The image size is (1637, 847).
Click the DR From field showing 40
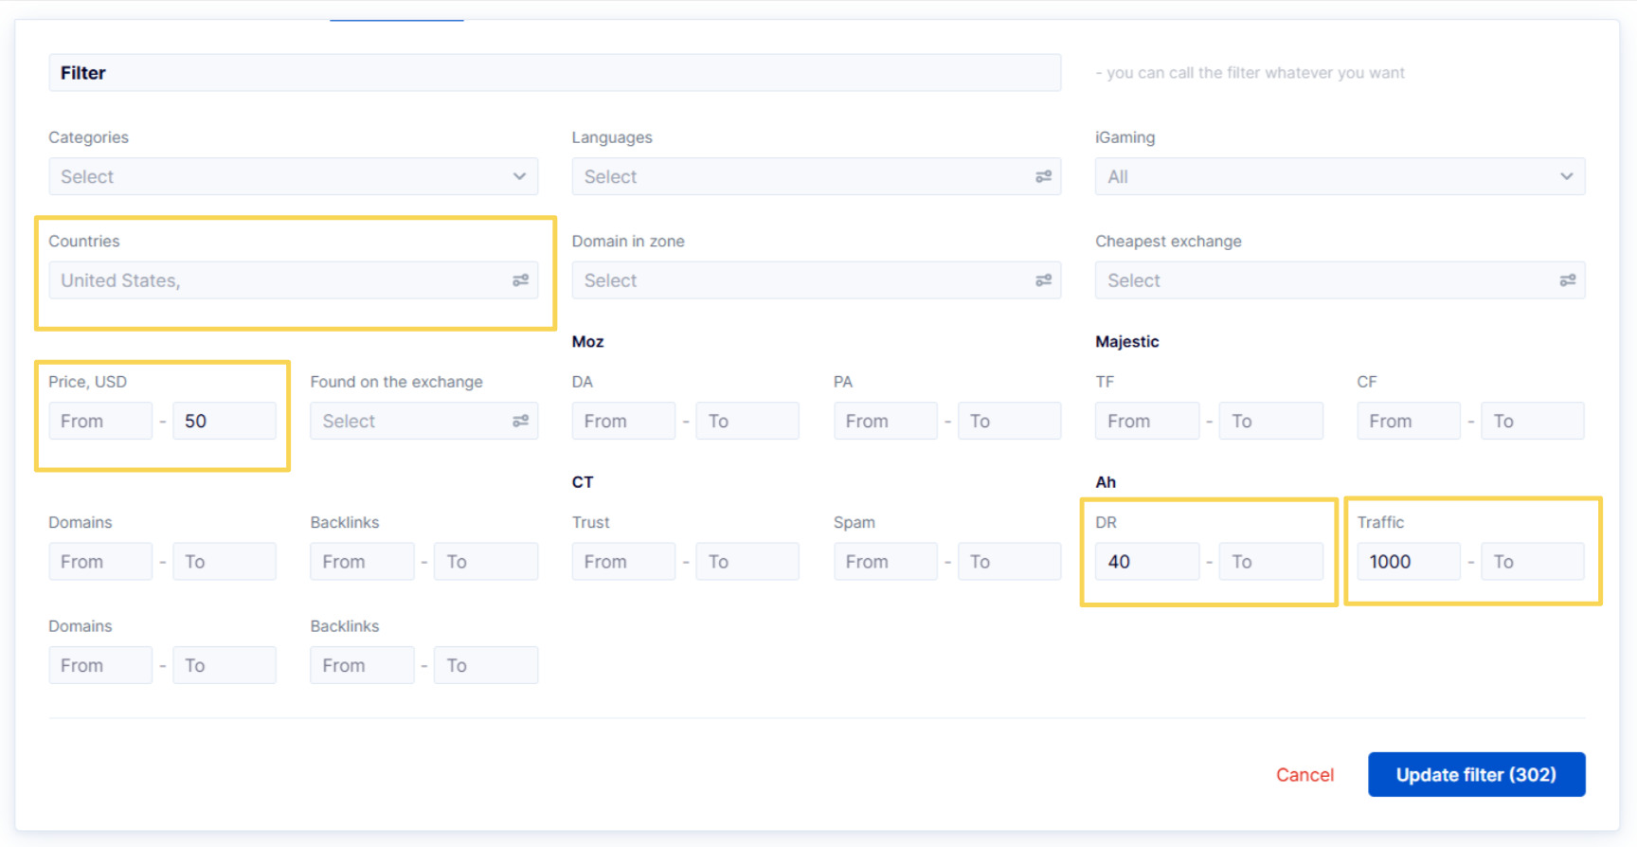tap(1146, 562)
